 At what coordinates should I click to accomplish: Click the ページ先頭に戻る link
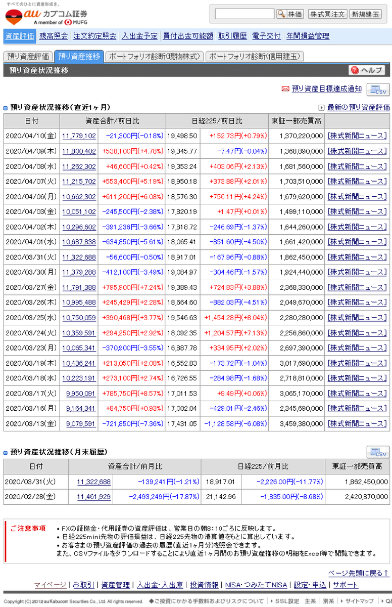click(358, 573)
